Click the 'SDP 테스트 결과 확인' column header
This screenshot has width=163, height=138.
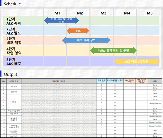tap(141, 81)
